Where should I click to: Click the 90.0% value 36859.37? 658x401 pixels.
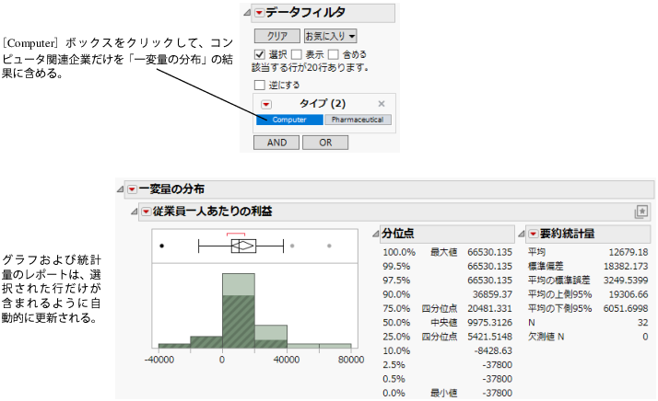[492, 294]
